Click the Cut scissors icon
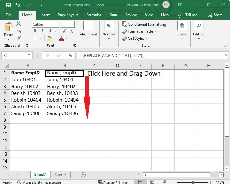This screenshot has width=231, height=184. click(x=18, y=24)
